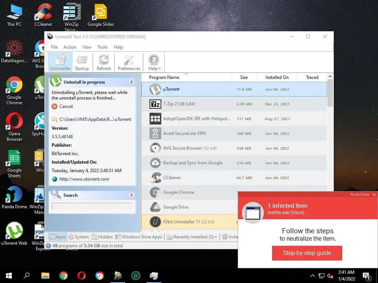Open the Google Slides desktop shortcut
Screen dimensions: 378x283
100,15
